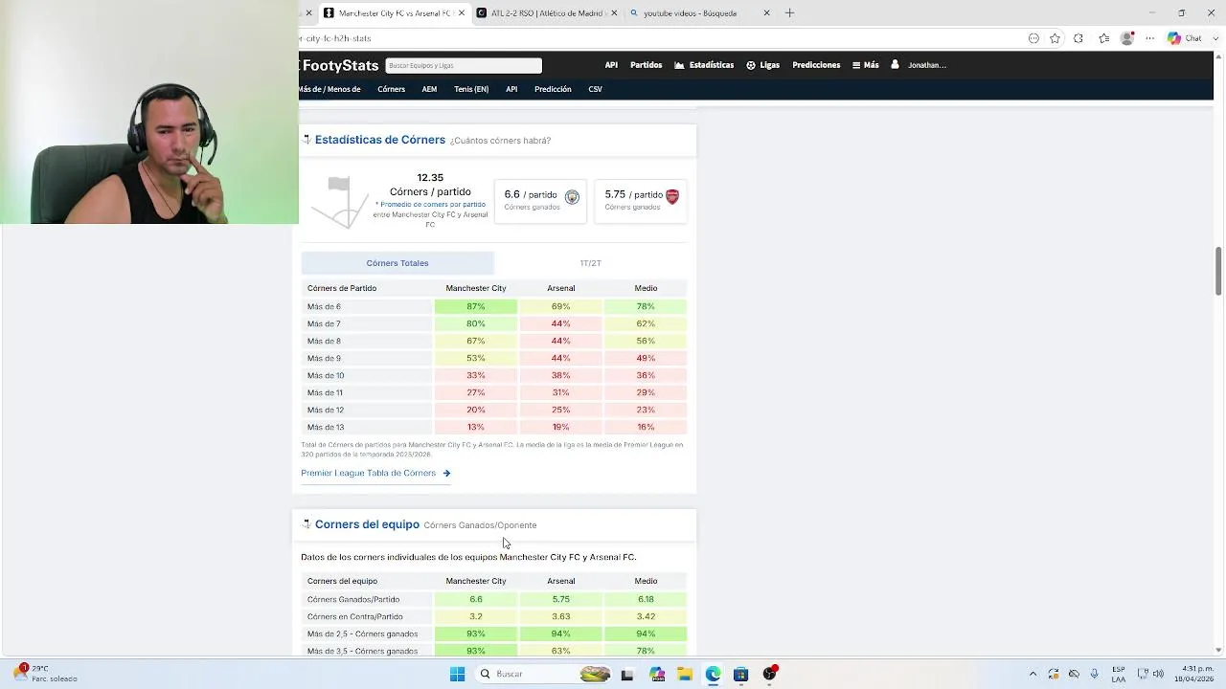
Task: Click Más de / Menos de sub-navigation link
Action: (329, 89)
